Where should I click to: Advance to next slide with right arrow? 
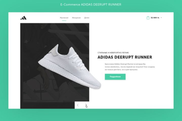click(x=86, y=105)
